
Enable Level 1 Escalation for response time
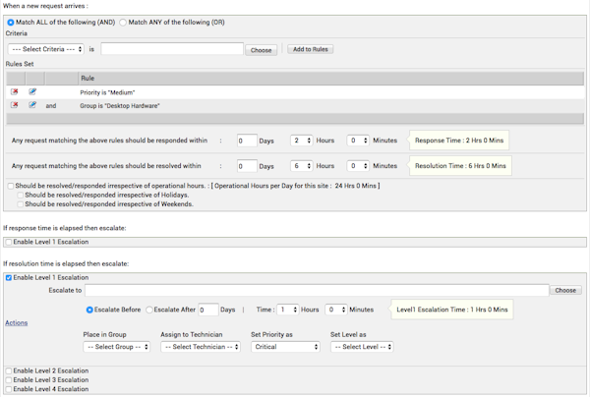tap(9, 241)
